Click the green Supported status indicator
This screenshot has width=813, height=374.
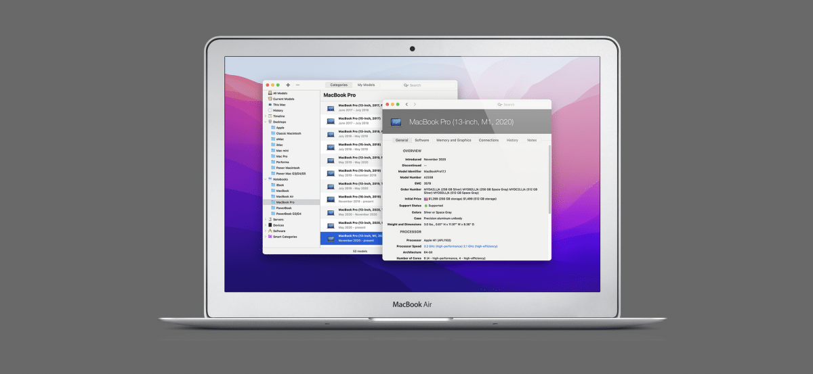(426, 206)
